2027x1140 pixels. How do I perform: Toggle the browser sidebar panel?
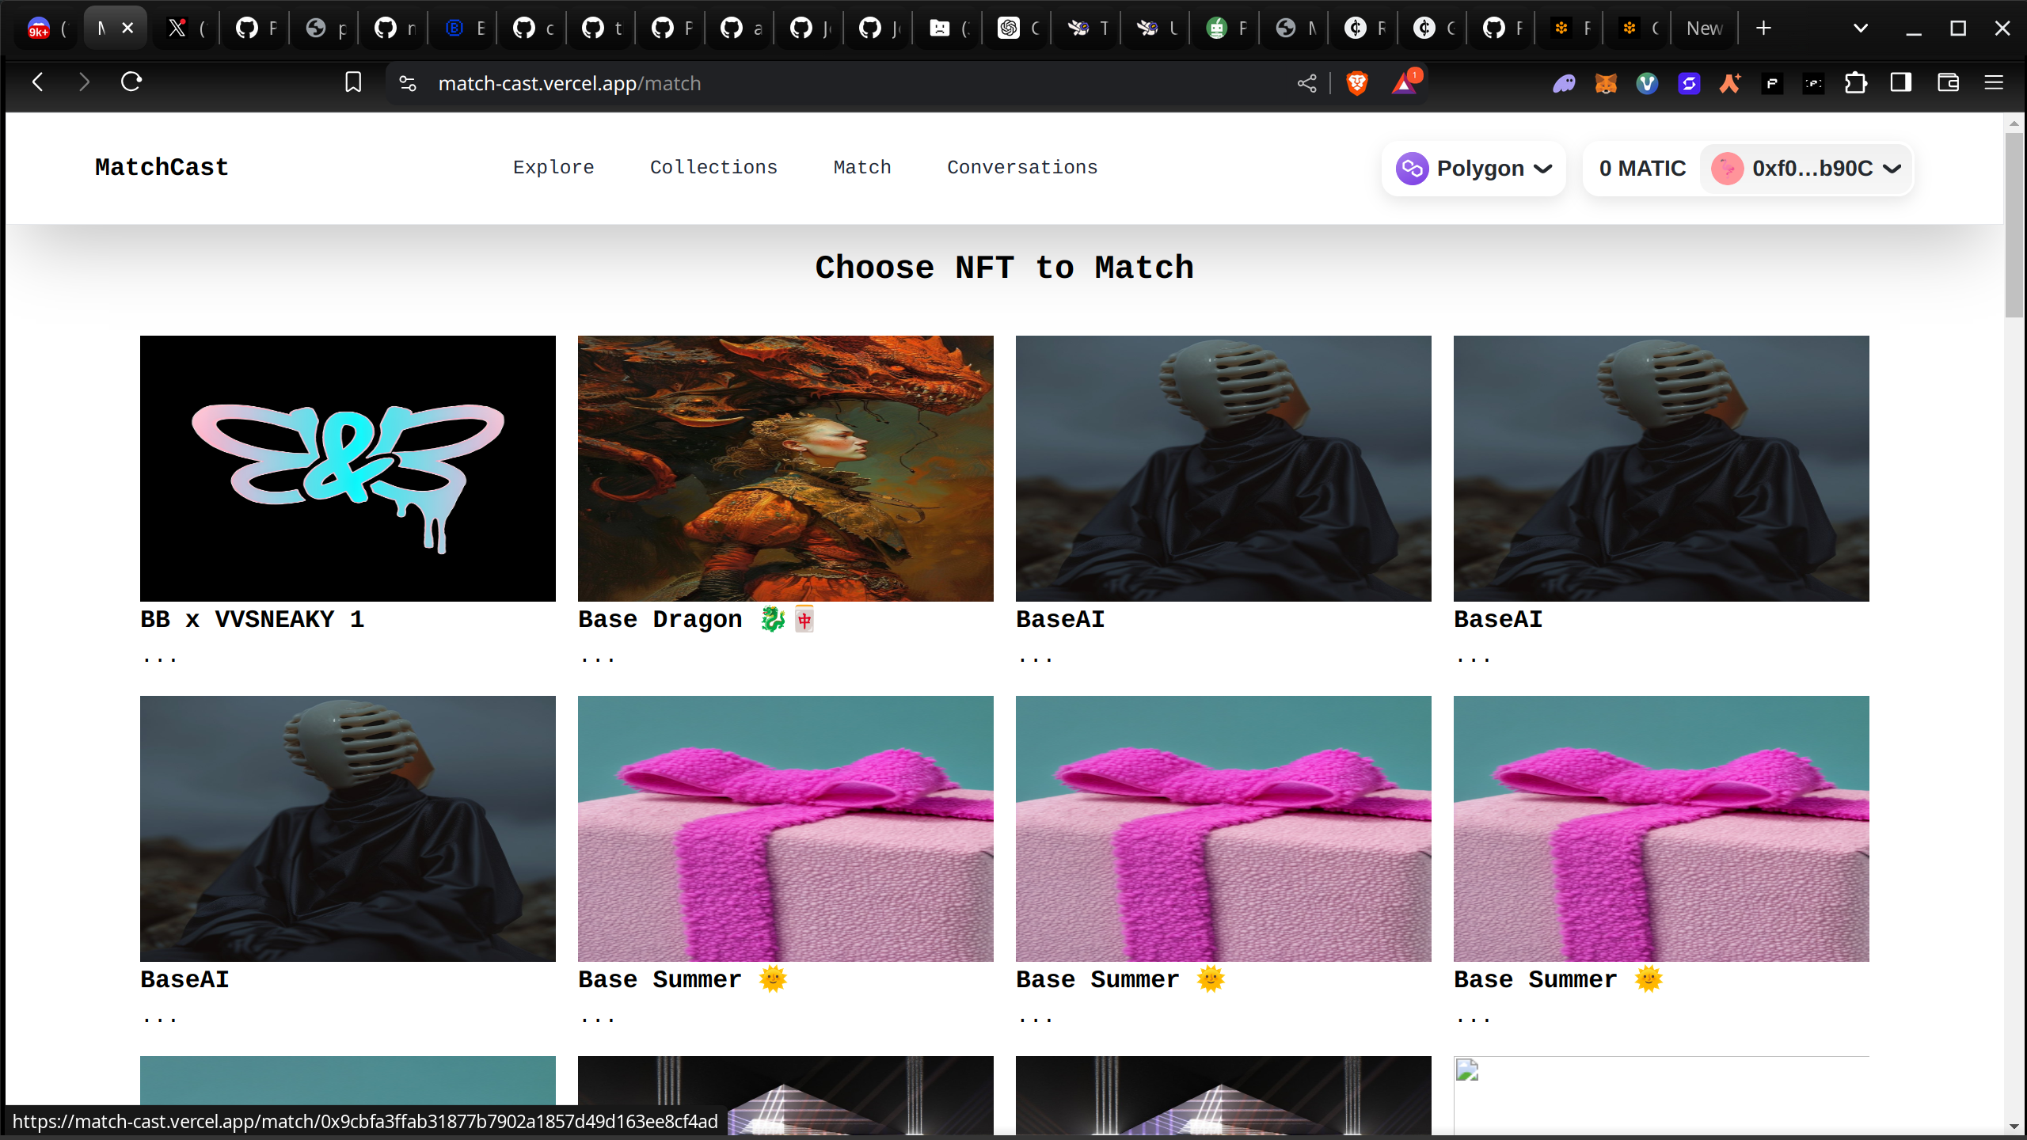point(1901,82)
